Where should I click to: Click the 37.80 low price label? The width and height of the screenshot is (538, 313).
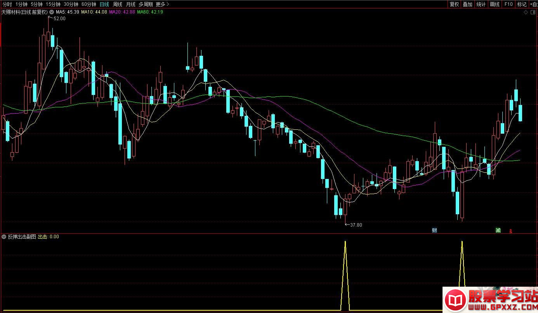(x=356, y=225)
